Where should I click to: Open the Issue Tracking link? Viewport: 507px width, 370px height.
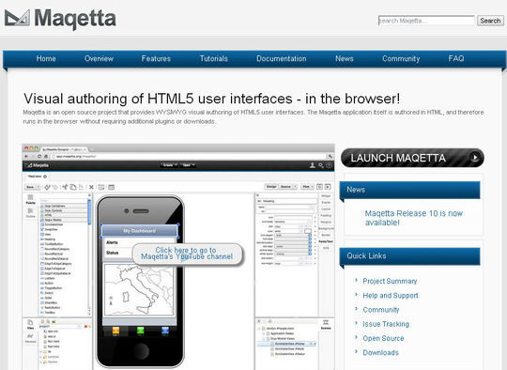386,324
